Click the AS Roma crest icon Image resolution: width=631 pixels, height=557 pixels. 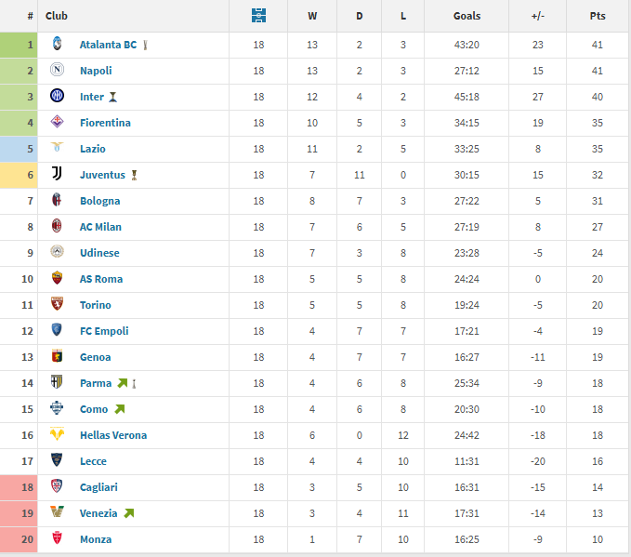[x=57, y=278]
